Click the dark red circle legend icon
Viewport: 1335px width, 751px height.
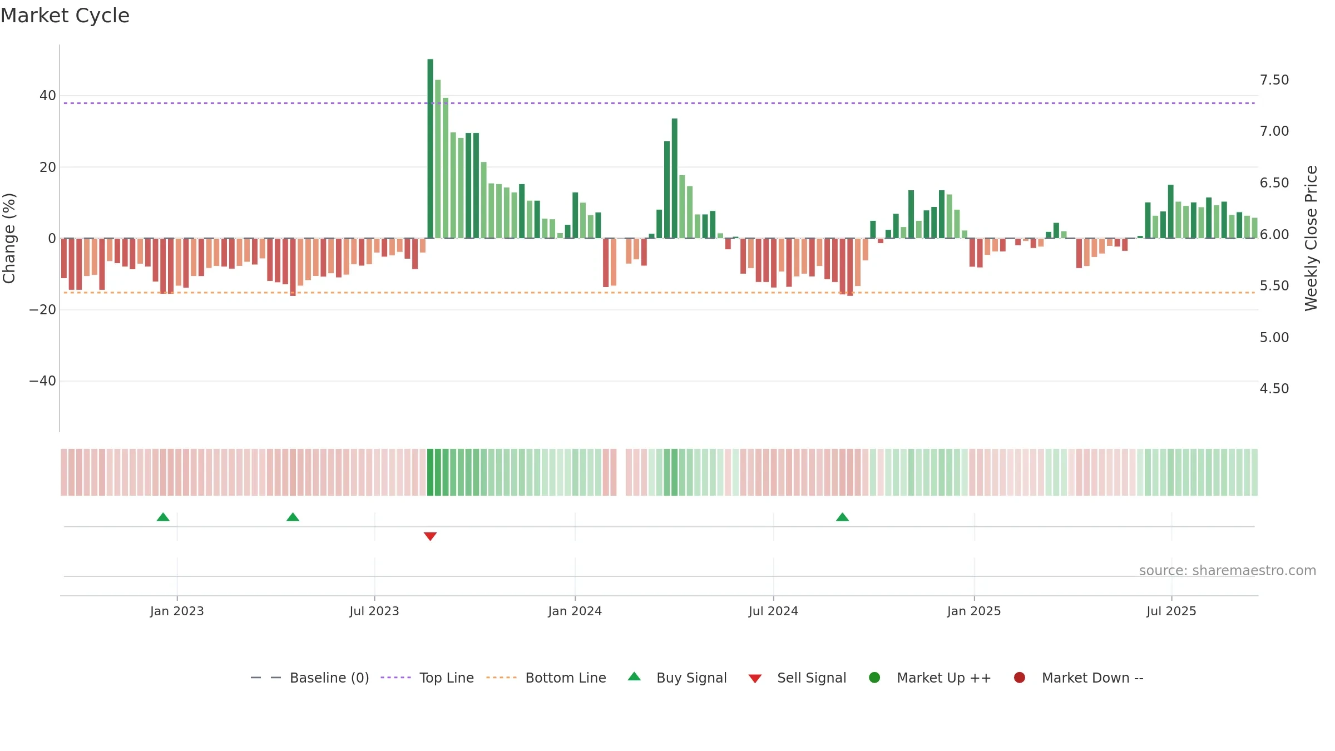point(1020,678)
